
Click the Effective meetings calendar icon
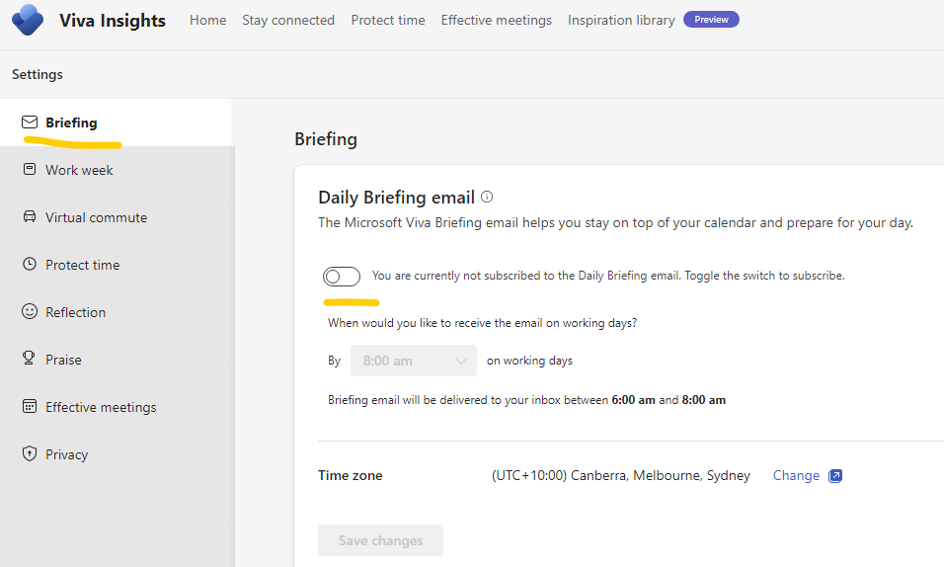click(30, 407)
